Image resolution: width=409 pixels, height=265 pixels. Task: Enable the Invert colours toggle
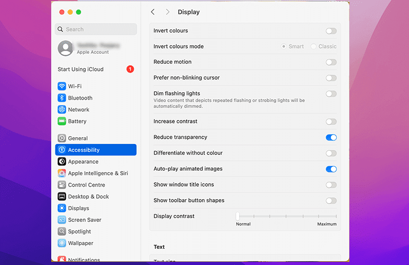[331, 31]
